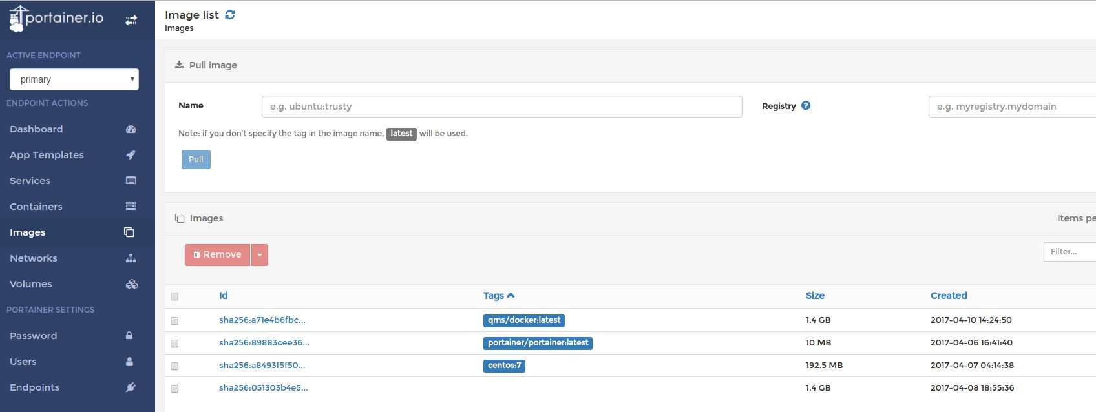Open image sha256:a71e4b6fbc... details
Image resolution: width=1096 pixels, height=412 pixels.
click(262, 320)
